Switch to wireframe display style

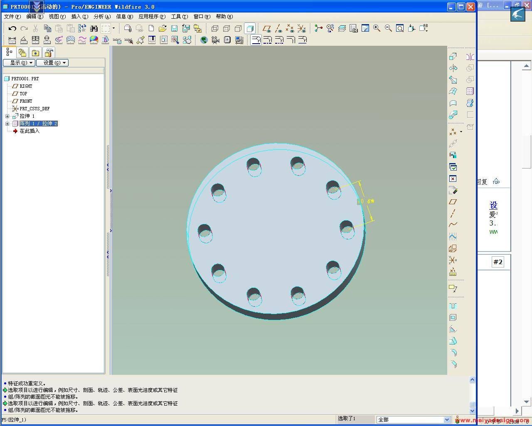(215, 28)
